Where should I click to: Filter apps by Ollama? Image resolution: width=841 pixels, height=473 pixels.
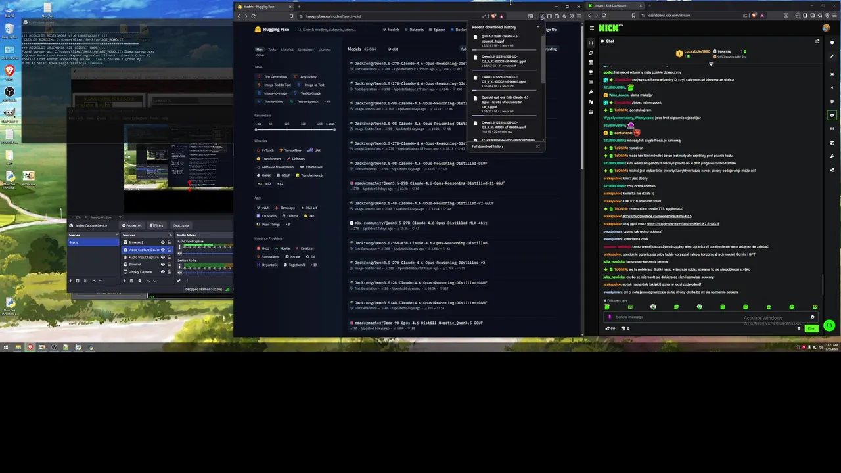pos(290,216)
